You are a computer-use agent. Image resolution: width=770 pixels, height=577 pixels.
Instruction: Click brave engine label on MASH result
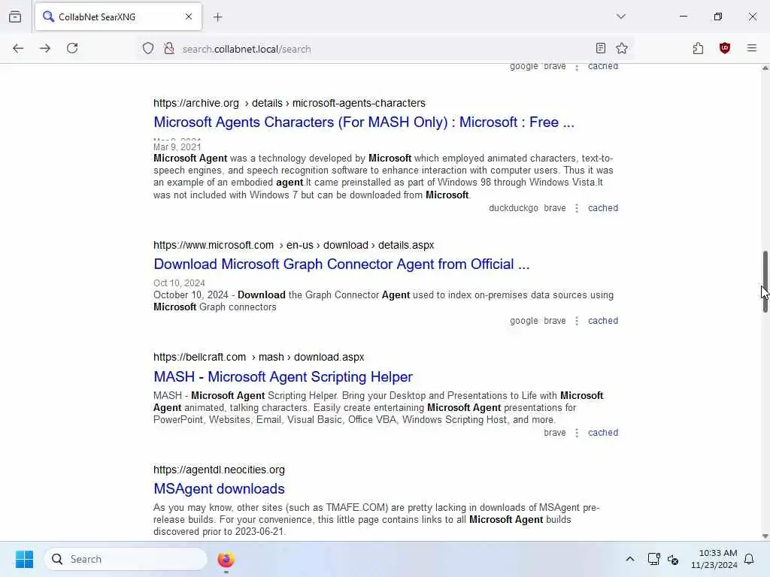point(555,433)
